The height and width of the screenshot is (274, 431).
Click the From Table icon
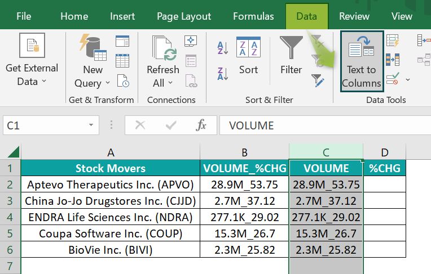click(x=122, y=61)
